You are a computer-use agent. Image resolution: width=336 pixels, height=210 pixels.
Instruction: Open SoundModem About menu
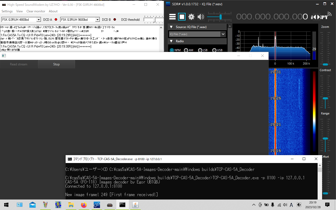point(53,11)
